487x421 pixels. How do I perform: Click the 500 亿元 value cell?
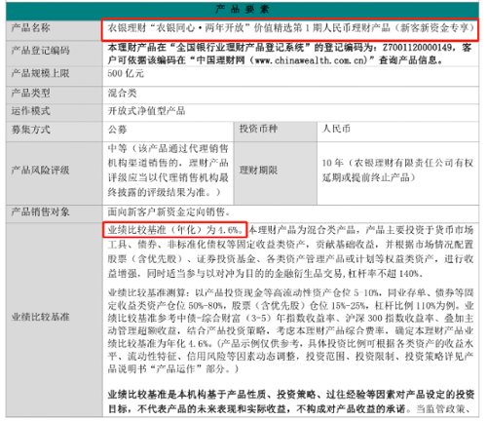click(x=290, y=77)
